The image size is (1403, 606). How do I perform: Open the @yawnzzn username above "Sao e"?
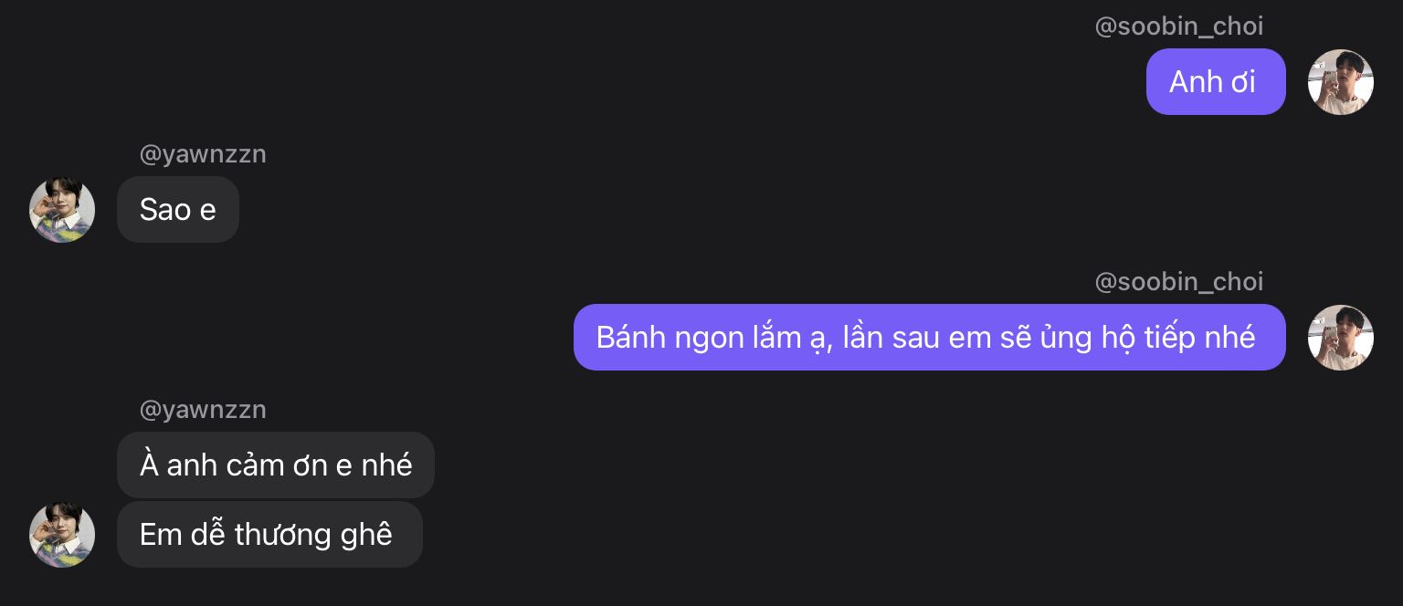[203, 154]
